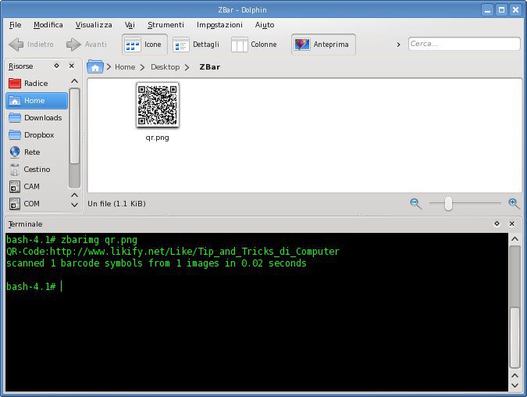527x397 pixels.
Task: Switch to Icone view mode
Action: pos(144,45)
